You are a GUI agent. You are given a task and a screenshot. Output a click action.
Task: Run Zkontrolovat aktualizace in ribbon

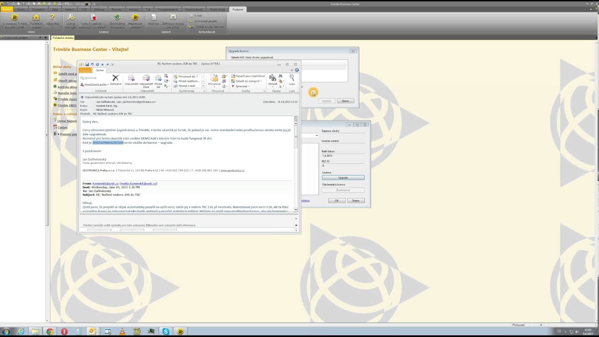(x=117, y=21)
